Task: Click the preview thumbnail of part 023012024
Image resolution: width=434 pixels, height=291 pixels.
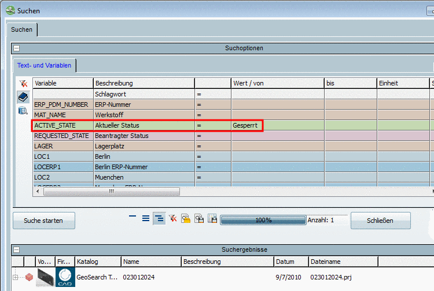Action: pyautogui.click(x=45, y=277)
